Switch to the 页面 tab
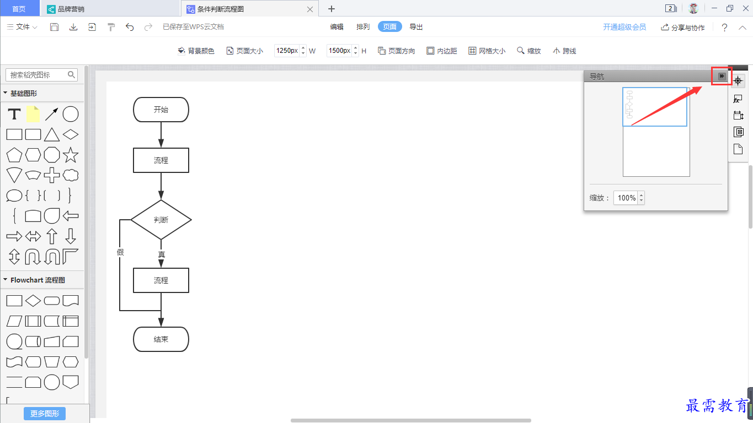The width and height of the screenshot is (753, 423). click(x=390, y=26)
